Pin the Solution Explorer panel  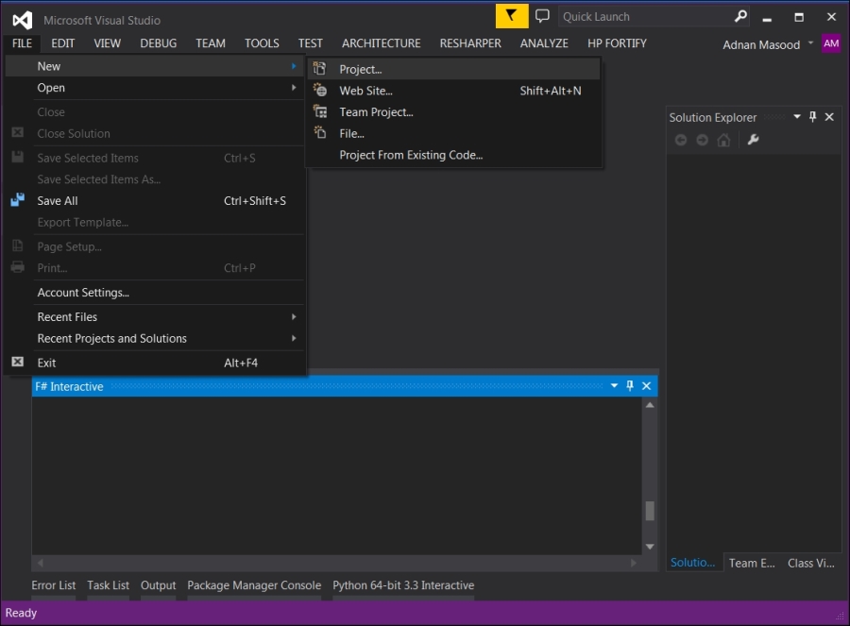pyautogui.click(x=812, y=116)
